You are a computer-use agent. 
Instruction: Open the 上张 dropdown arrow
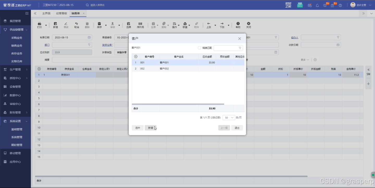215,25
